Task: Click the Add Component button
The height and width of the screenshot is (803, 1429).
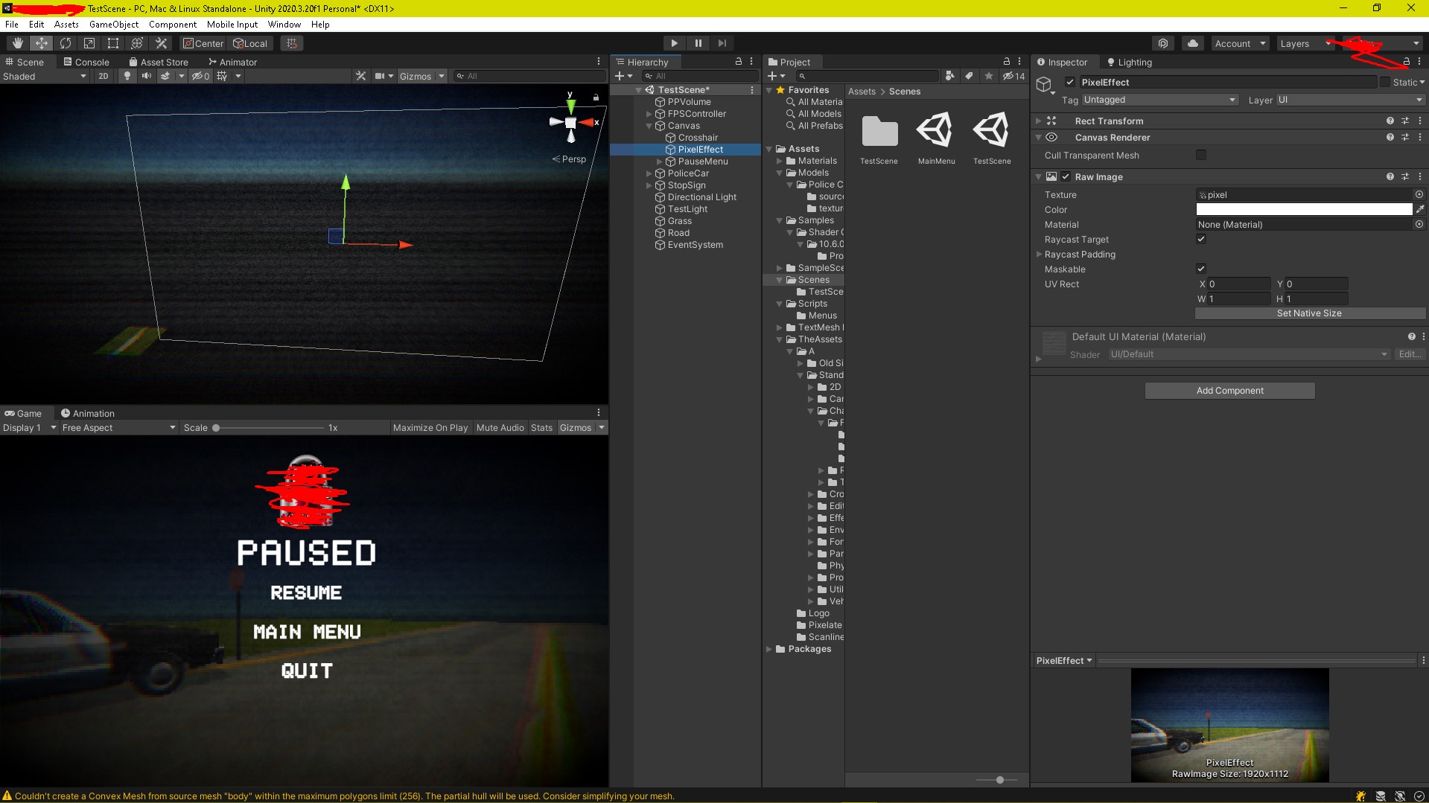Action: coord(1229,390)
